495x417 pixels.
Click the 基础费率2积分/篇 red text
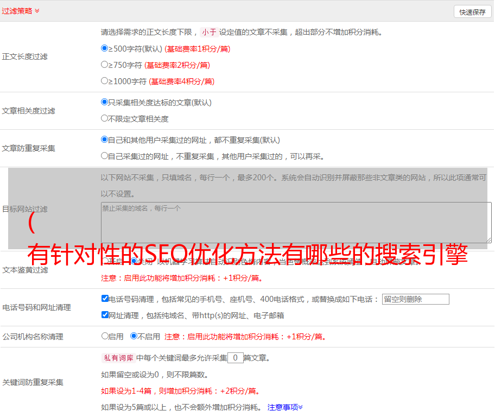pos(177,65)
